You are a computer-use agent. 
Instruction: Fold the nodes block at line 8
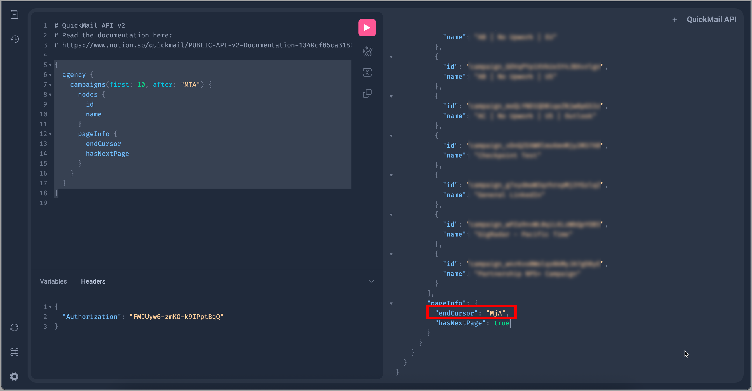point(50,95)
